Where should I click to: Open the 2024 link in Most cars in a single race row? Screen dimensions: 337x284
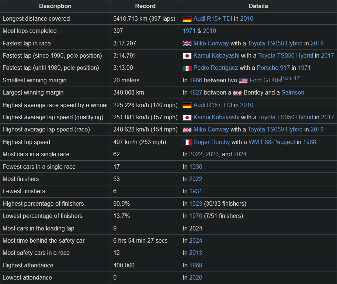click(x=240, y=154)
